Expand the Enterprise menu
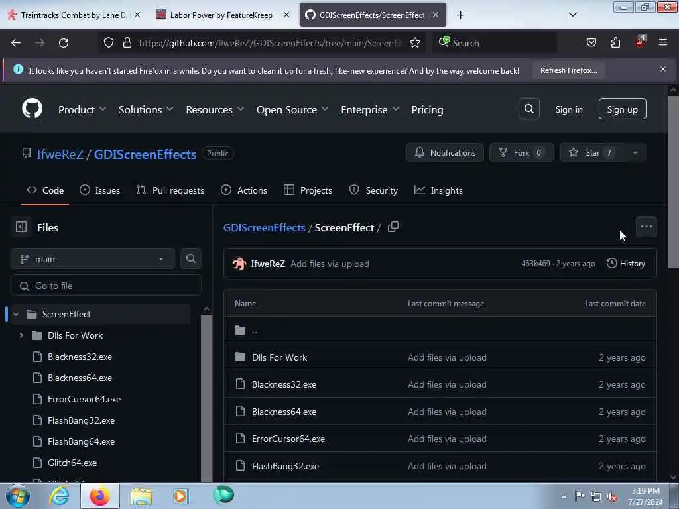 pyautogui.click(x=370, y=109)
